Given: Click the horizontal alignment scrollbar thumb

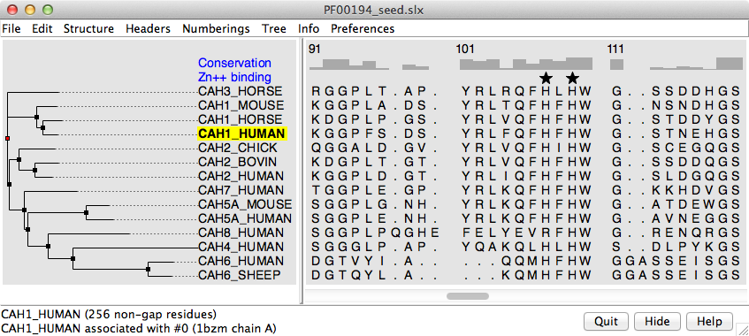Looking at the screenshot, I should pos(468,296).
